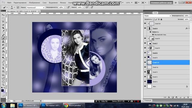192x108 pixels.
Task: Hide layer Слой 1 eye icon
Action: click(145, 82)
